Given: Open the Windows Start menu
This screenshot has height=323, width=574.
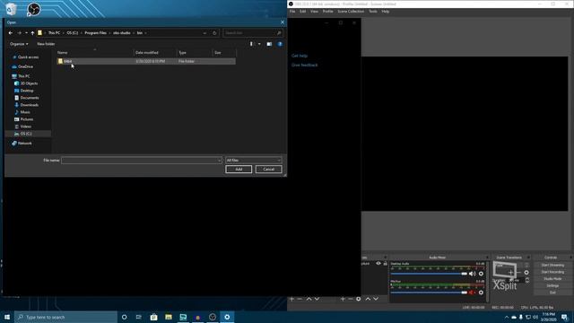Looking at the screenshot, I should (7, 317).
